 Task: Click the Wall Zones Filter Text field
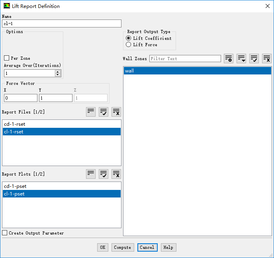tap(185, 59)
